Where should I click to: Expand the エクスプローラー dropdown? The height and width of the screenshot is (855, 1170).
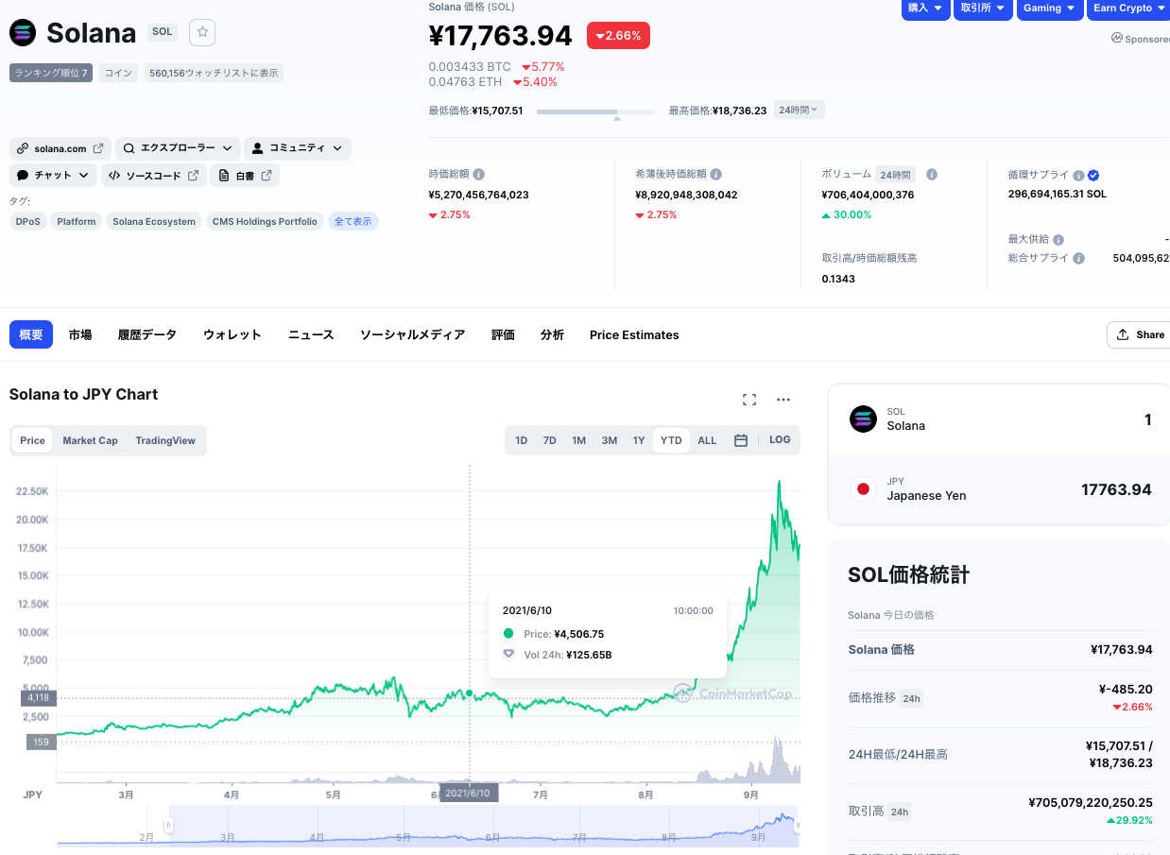[178, 148]
